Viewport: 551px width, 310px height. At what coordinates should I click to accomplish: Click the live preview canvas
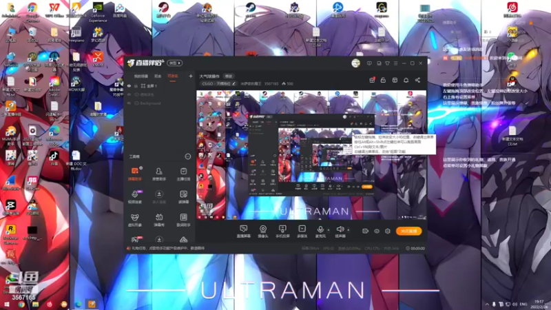pyautogui.click(x=311, y=156)
